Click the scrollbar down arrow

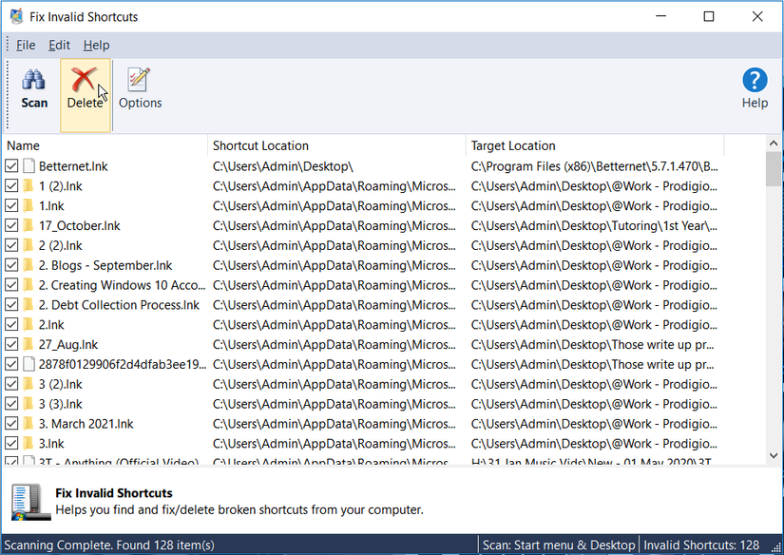coord(774,454)
